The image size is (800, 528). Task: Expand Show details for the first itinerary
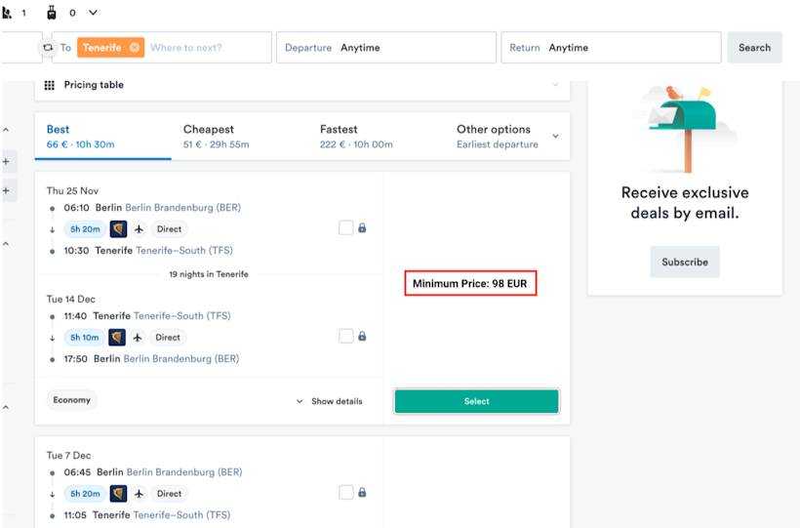[x=329, y=401]
